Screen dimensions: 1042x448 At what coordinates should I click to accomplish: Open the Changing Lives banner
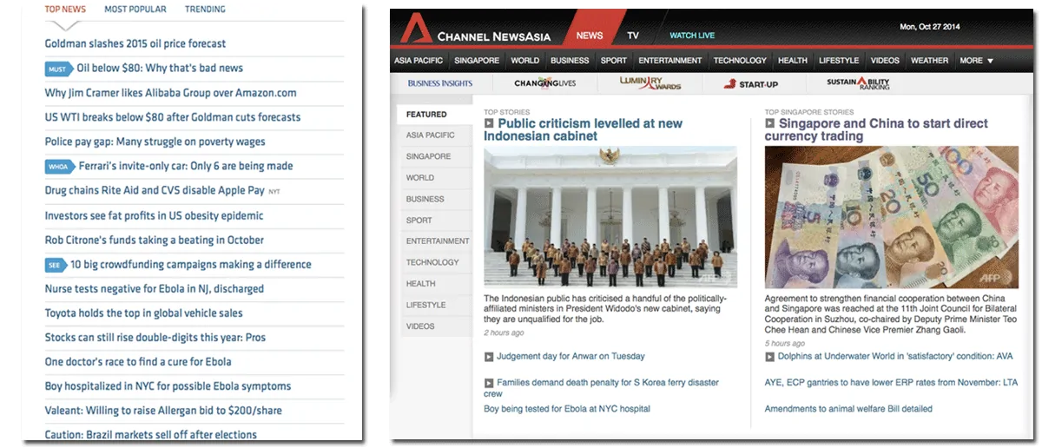[544, 83]
